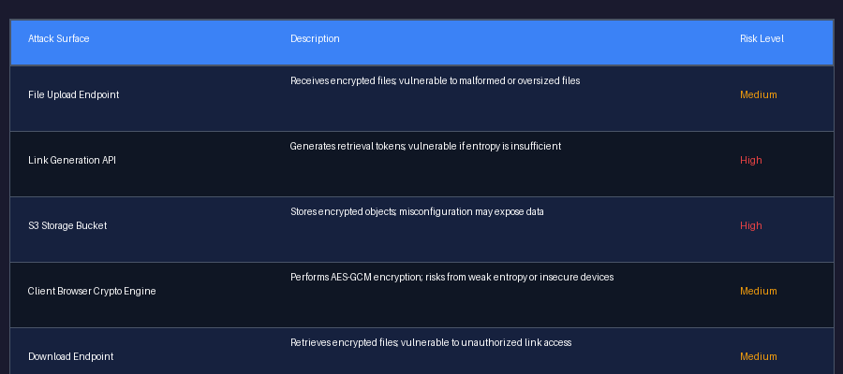Select the File Upload Endpoint row label
The height and width of the screenshot is (374, 843).
pos(74,94)
